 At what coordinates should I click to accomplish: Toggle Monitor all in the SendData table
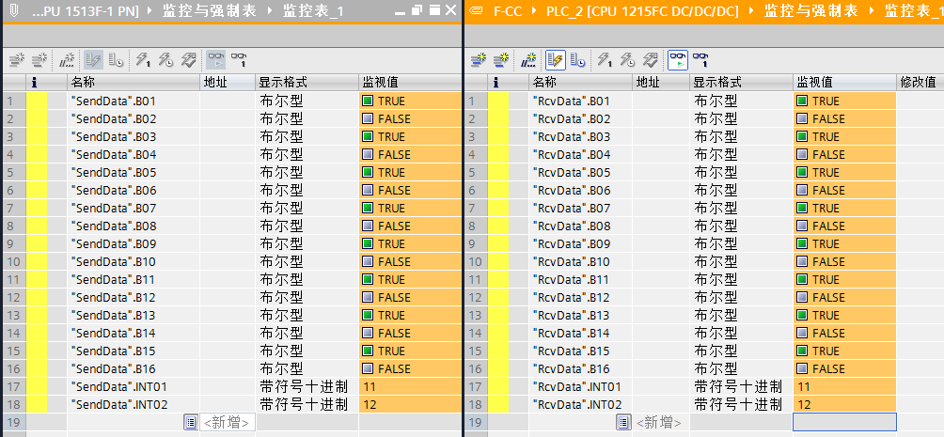216,60
